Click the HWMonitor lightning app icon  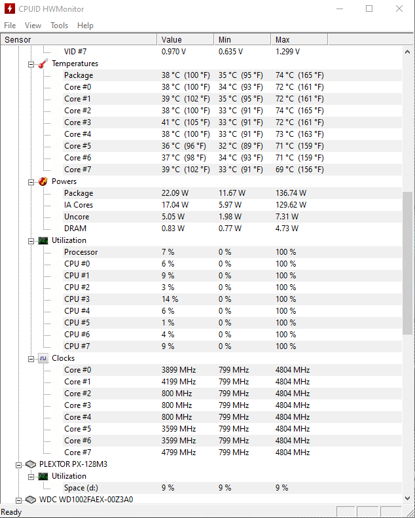[9, 9]
